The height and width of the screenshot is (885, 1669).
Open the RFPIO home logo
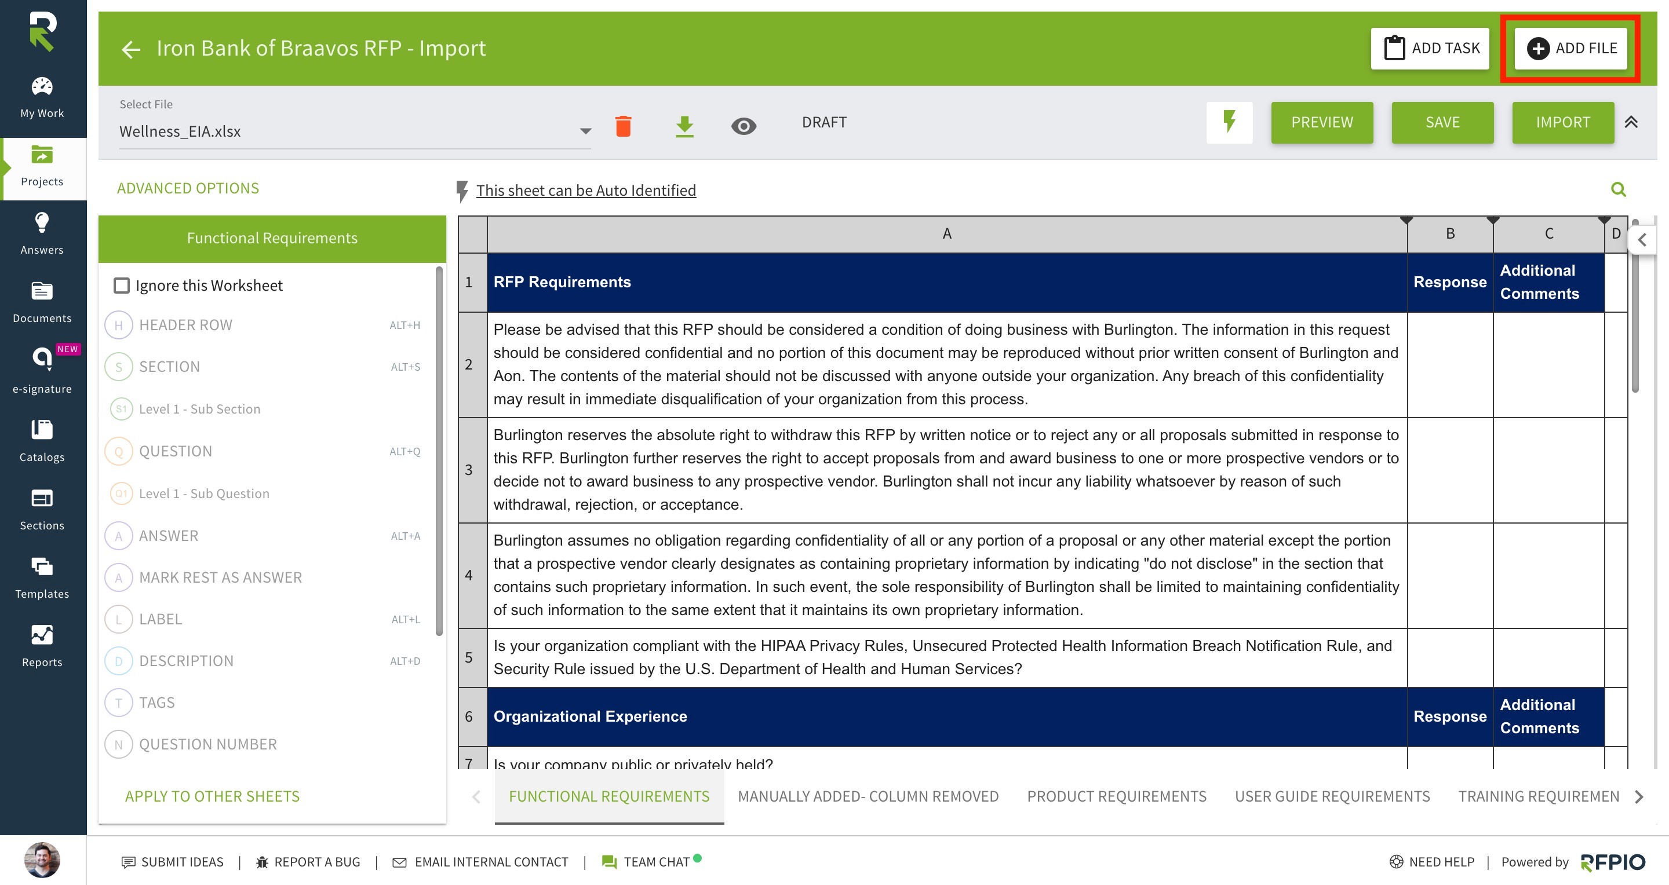[43, 31]
